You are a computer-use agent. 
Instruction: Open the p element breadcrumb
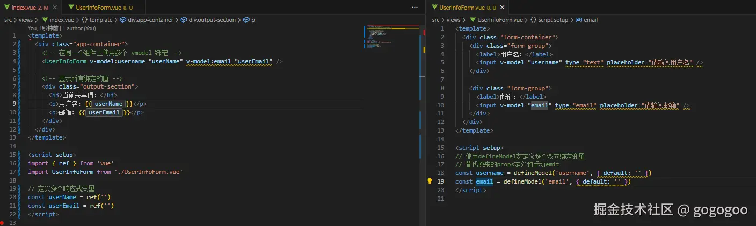[253, 20]
